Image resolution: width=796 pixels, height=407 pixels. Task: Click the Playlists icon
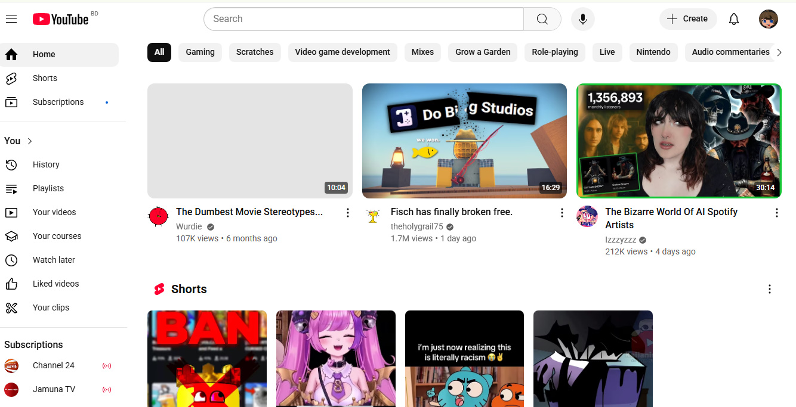pos(11,188)
